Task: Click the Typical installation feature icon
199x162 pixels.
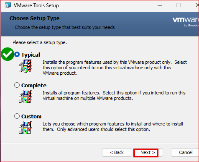Action: (25, 66)
